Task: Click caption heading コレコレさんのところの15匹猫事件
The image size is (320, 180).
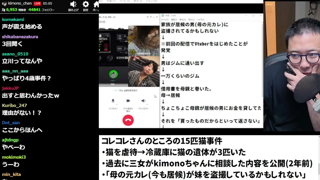Action: (162, 141)
